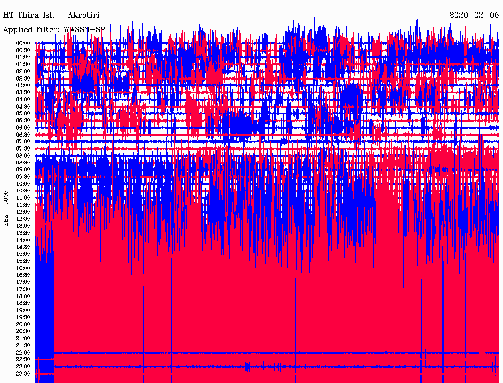This screenshot has height=383, width=503.
Task: Click the 16:30 time label
Action: [23, 275]
